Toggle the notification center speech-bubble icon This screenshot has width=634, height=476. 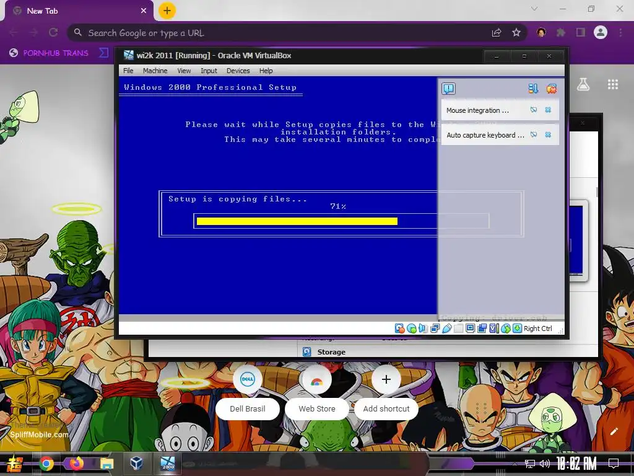pos(448,89)
